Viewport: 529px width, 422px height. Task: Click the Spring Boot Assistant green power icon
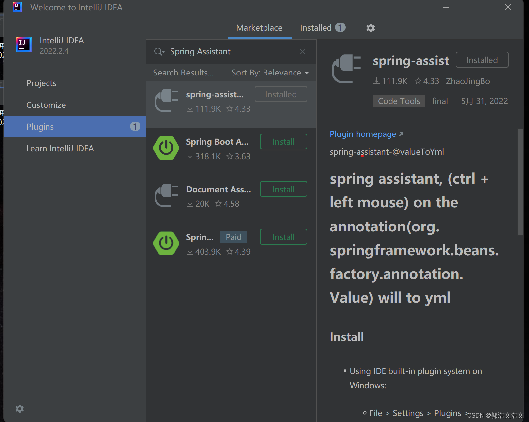click(x=166, y=148)
